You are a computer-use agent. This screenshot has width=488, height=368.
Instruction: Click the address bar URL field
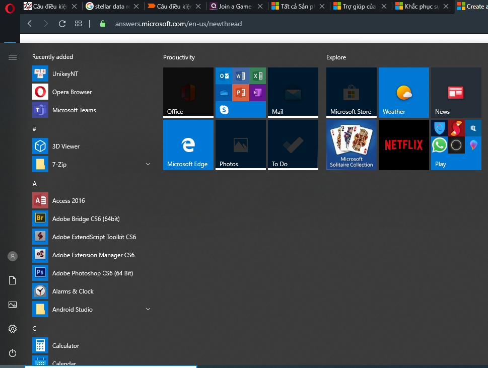tap(178, 24)
